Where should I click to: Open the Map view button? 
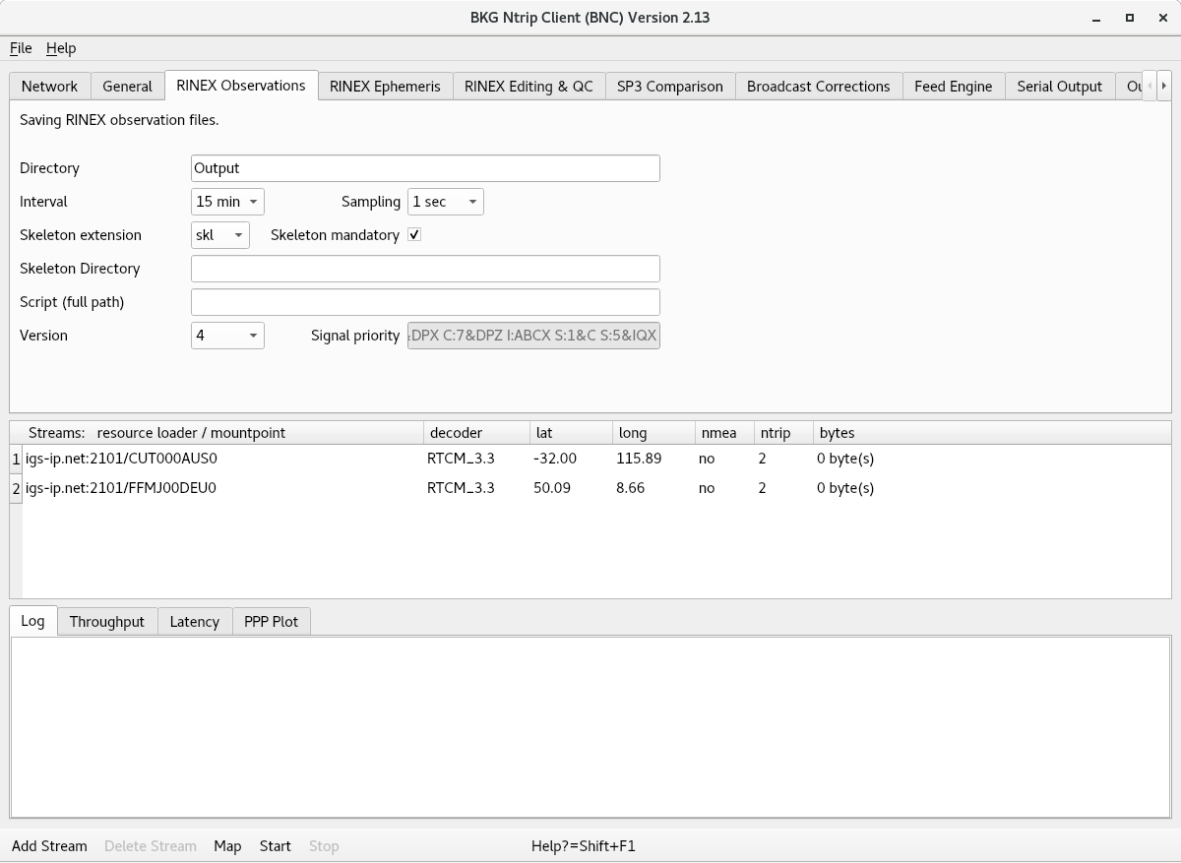[x=227, y=846]
